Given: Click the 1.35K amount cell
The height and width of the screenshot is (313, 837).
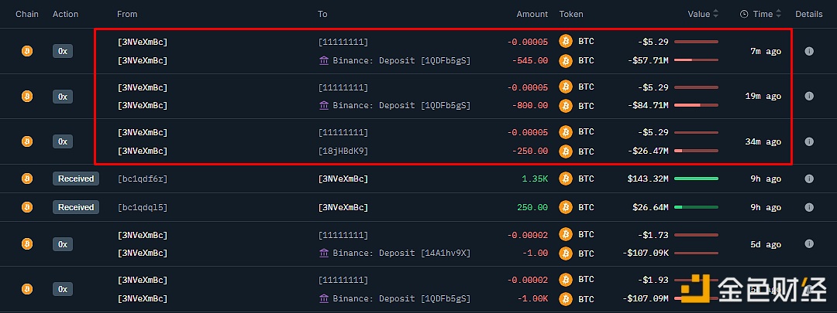Looking at the screenshot, I should click(x=536, y=179).
